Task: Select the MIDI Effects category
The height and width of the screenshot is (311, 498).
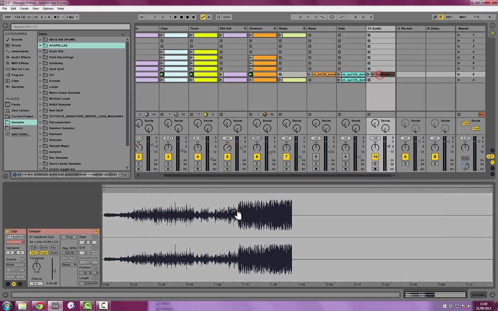Action: point(20,63)
